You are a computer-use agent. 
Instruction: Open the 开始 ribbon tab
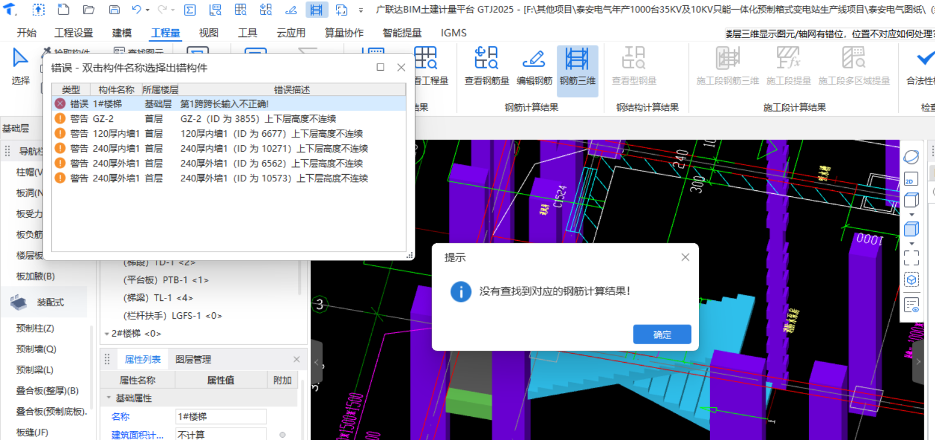click(26, 33)
